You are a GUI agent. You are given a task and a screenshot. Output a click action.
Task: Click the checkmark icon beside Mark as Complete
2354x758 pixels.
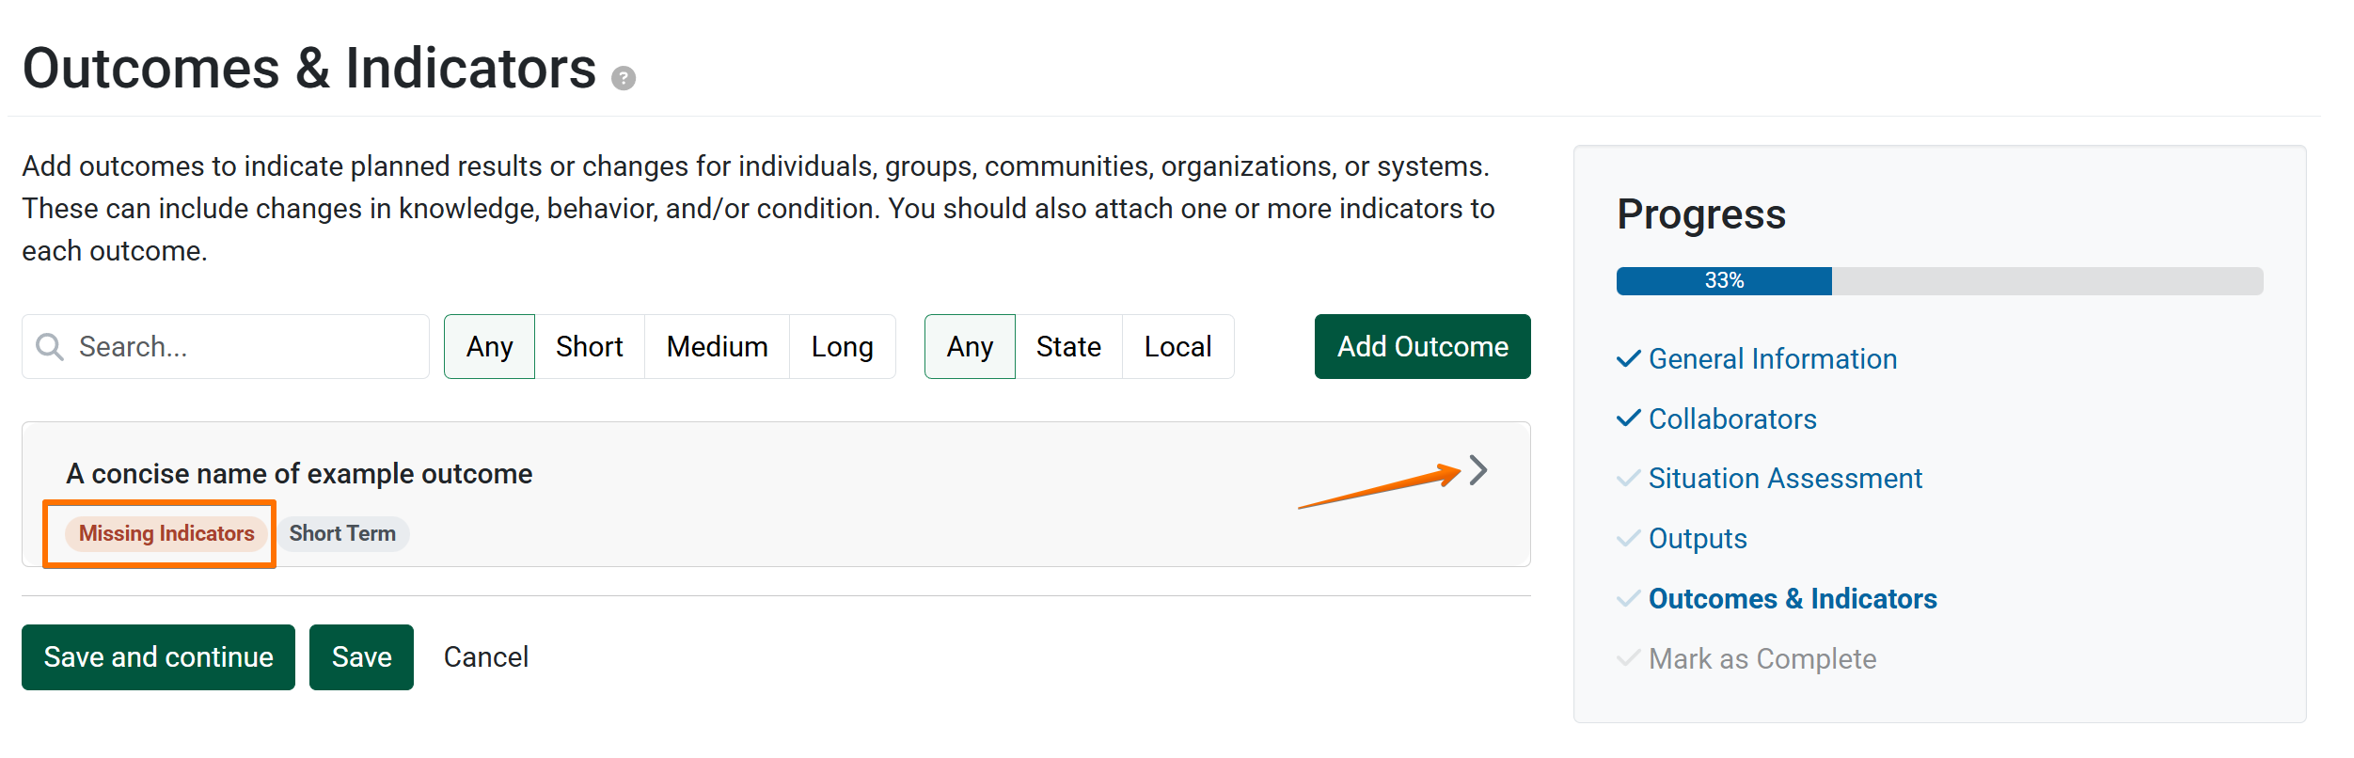pyautogui.click(x=1628, y=658)
